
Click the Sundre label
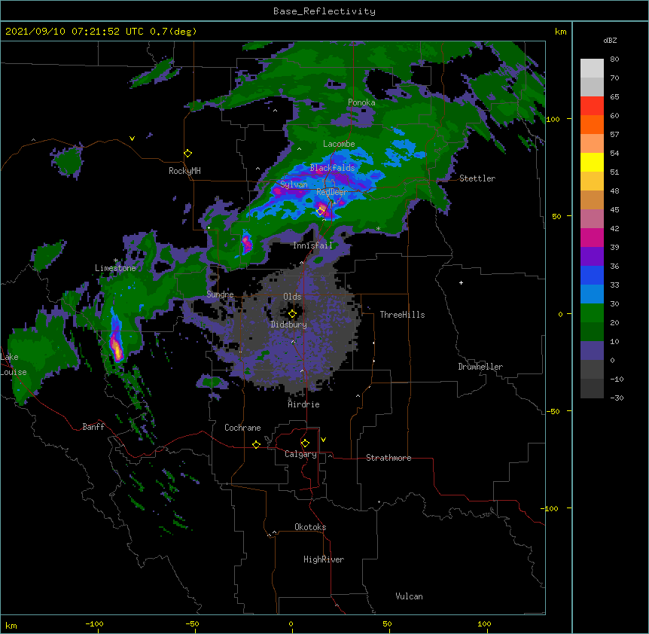220,294
